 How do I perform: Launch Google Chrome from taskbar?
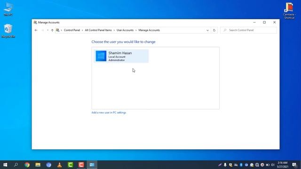pos(27,165)
